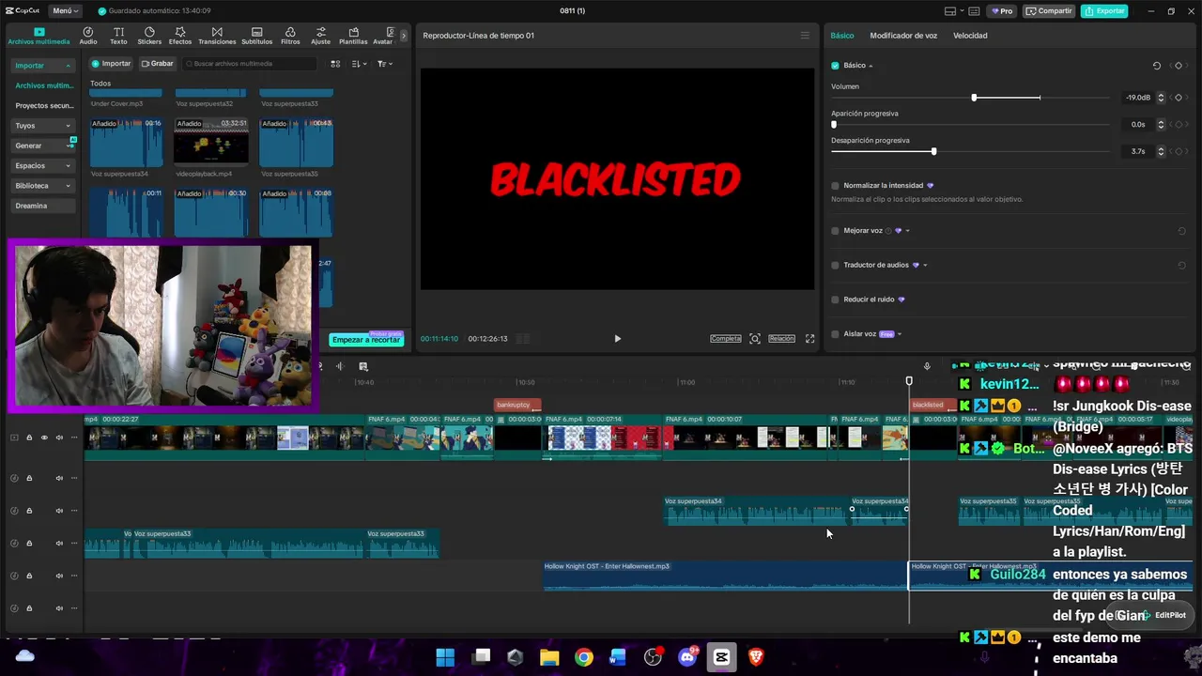Image resolution: width=1202 pixels, height=676 pixels.
Task: Open the snapshot capture tool in player
Action: (x=755, y=339)
